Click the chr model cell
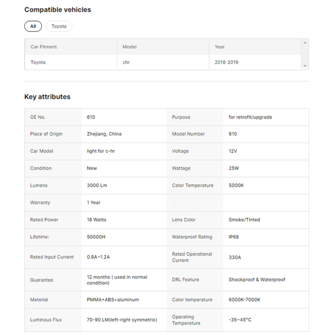The width and height of the screenshot is (335, 335). coord(126,62)
